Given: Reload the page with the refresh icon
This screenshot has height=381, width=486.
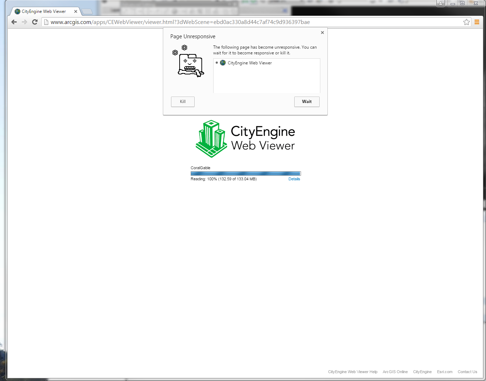Looking at the screenshot, I should point(35,22).
